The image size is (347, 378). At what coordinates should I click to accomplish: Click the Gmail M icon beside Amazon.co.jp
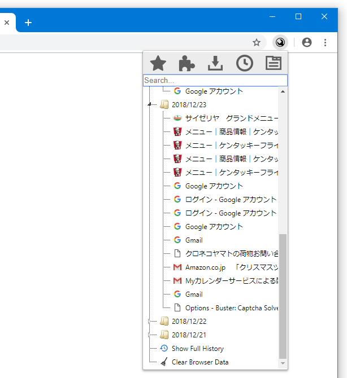point(177,267)
